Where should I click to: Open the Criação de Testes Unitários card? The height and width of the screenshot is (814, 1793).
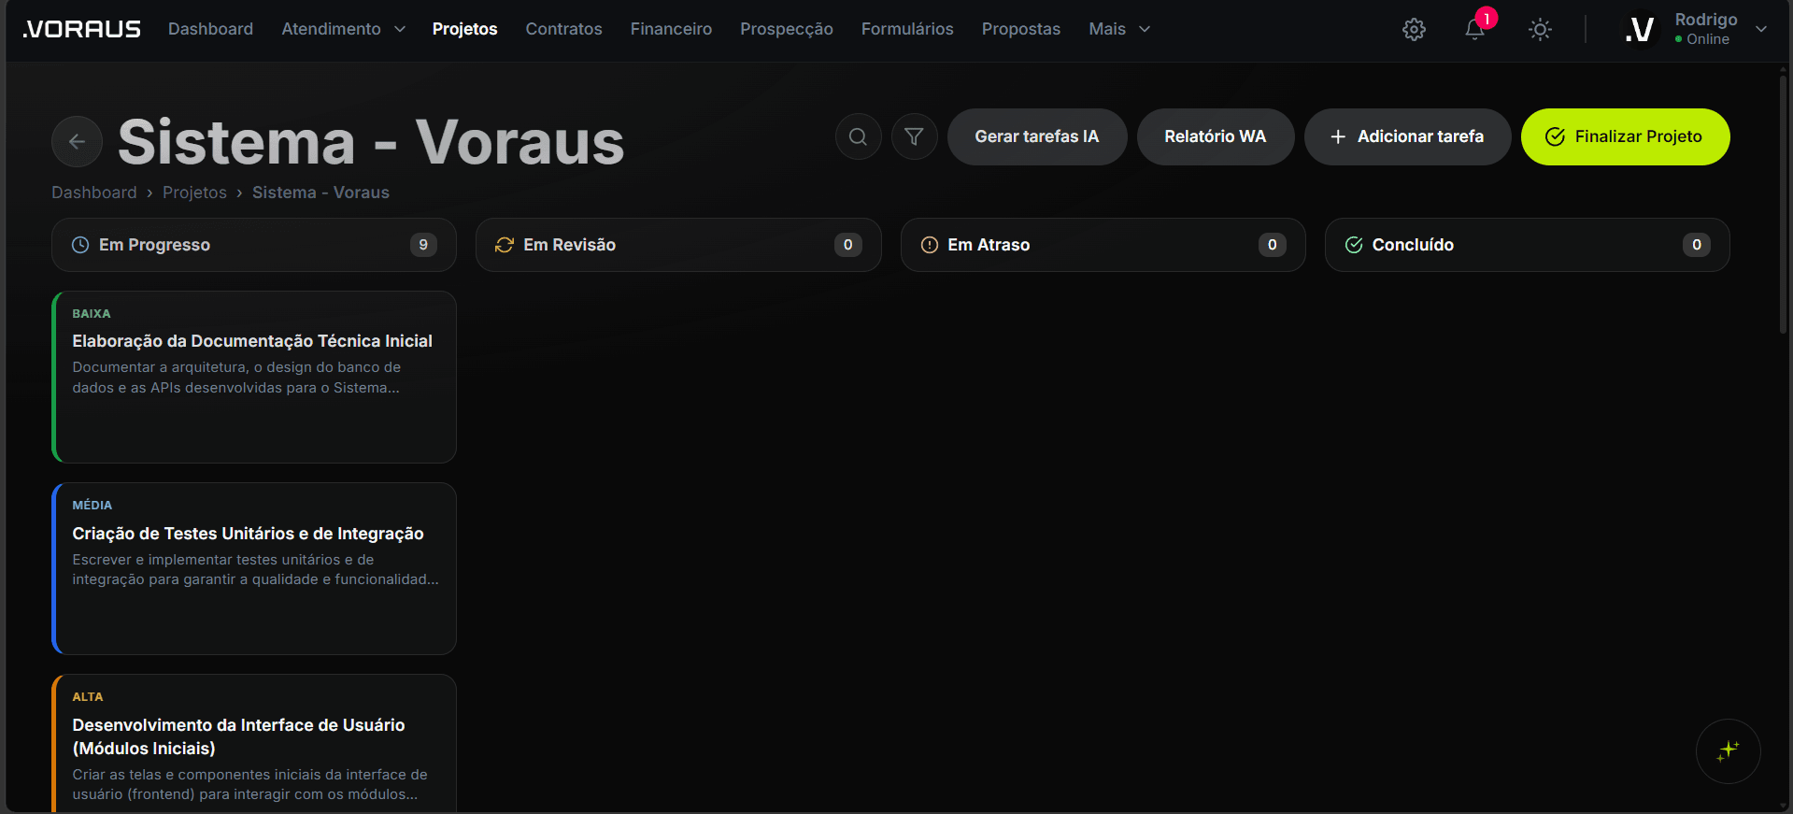tap(254, 568)
